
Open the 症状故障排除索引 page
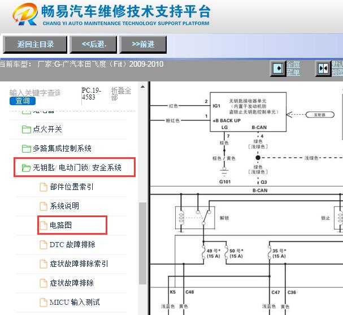tap(79, 264)
